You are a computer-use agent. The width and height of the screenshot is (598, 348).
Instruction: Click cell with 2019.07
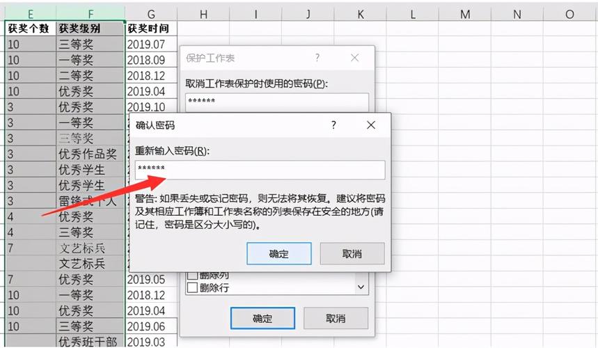[151, 45]
